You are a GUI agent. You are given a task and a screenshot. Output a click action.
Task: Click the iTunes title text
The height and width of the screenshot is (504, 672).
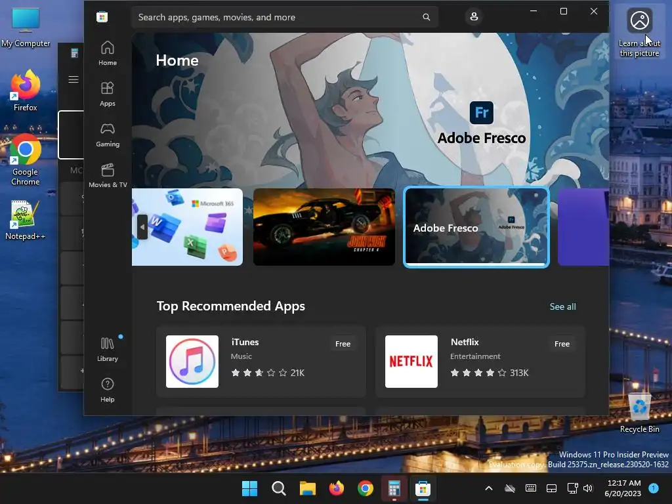click(x=245, y=342)
